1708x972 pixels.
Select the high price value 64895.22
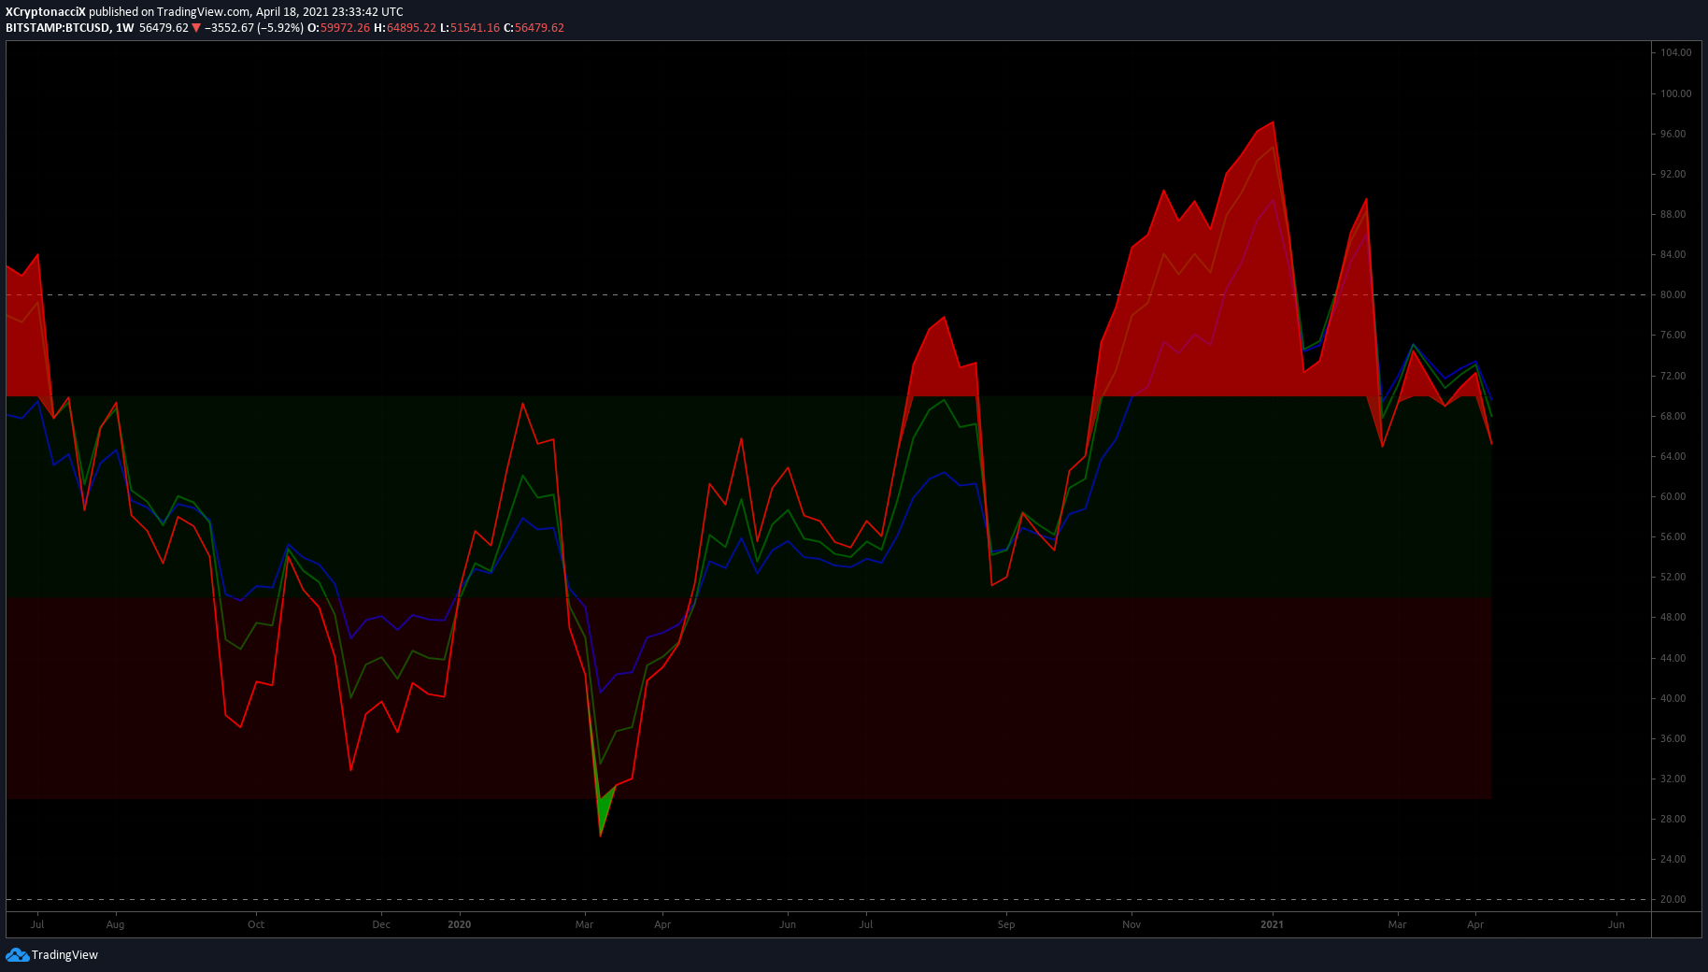pyautogui.click(x=411, y=28)
